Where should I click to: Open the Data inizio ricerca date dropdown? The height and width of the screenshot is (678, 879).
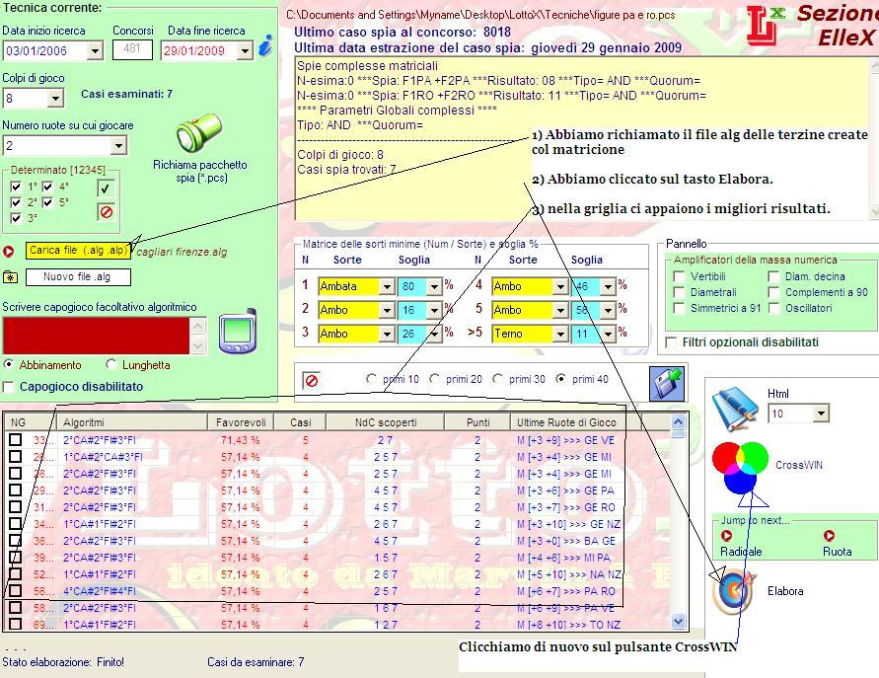click(x=96, y=51)
